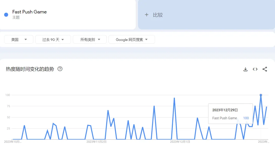Download the trend chart data as CSV

click(x=245, y=69)
